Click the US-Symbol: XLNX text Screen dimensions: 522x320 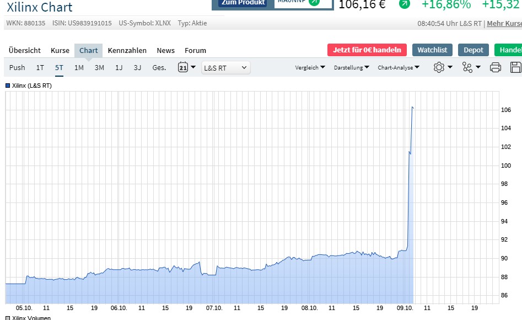(145, 23)
